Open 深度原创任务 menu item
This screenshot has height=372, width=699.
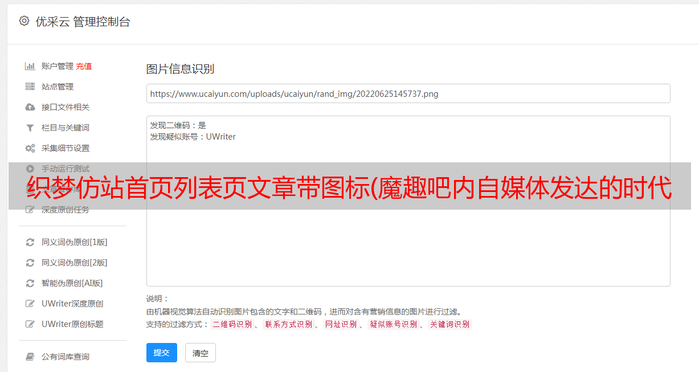click(x=66, y=210)
